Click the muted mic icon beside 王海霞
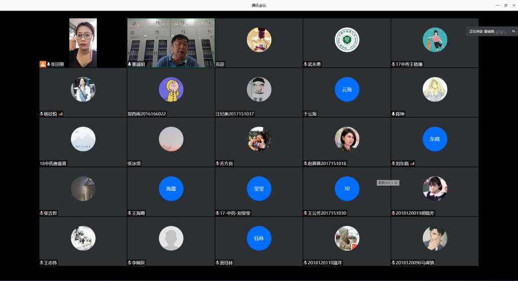Screen dimensions: 518x281 (129, 213)
